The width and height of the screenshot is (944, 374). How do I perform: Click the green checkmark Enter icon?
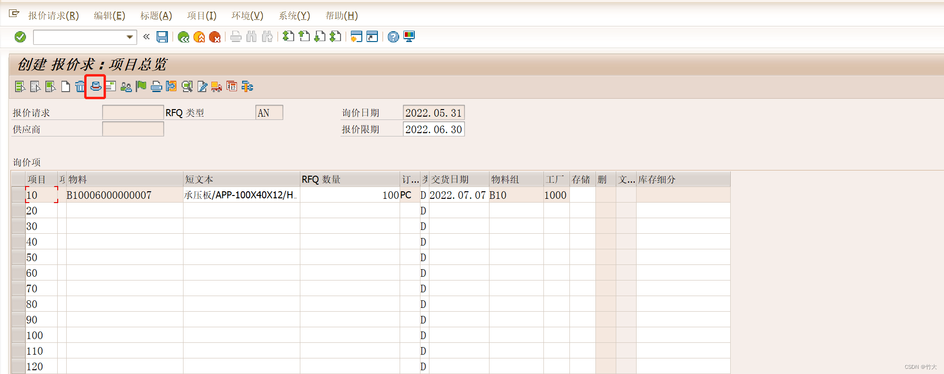point(20,37)
